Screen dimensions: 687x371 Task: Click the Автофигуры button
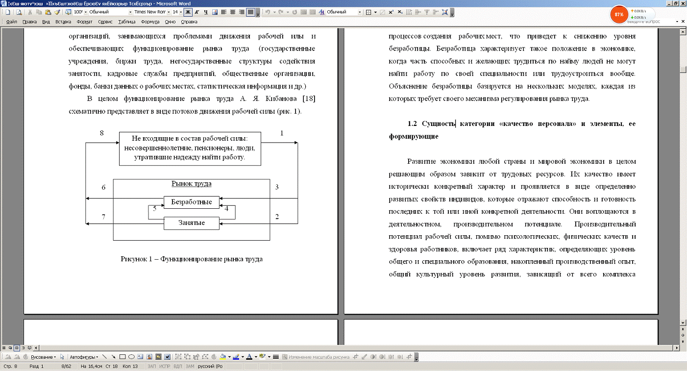click(83, 357)
